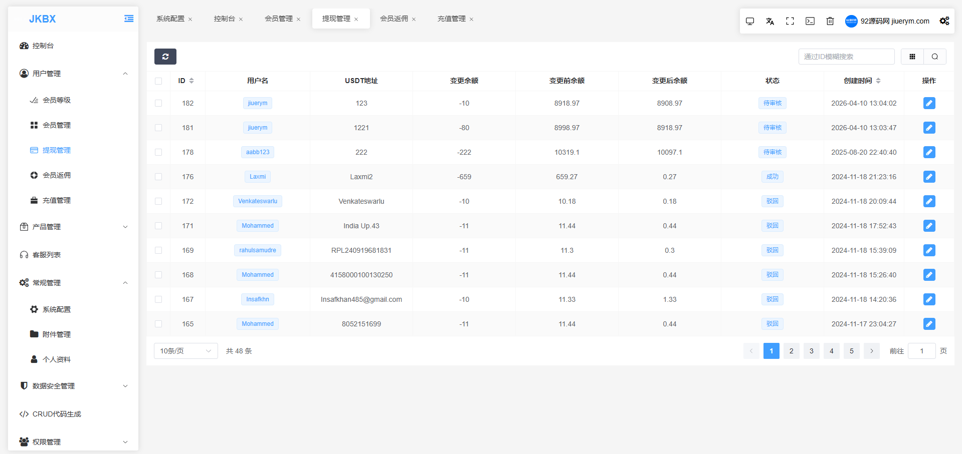Toggle the select-all header checkbox
This screenshot has width=962, height=454.
(x=158, y=81)
